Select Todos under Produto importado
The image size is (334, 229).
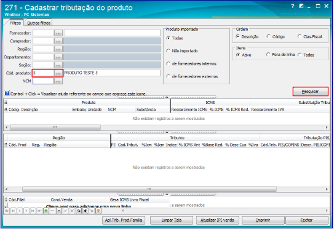[x=175, y=38]
